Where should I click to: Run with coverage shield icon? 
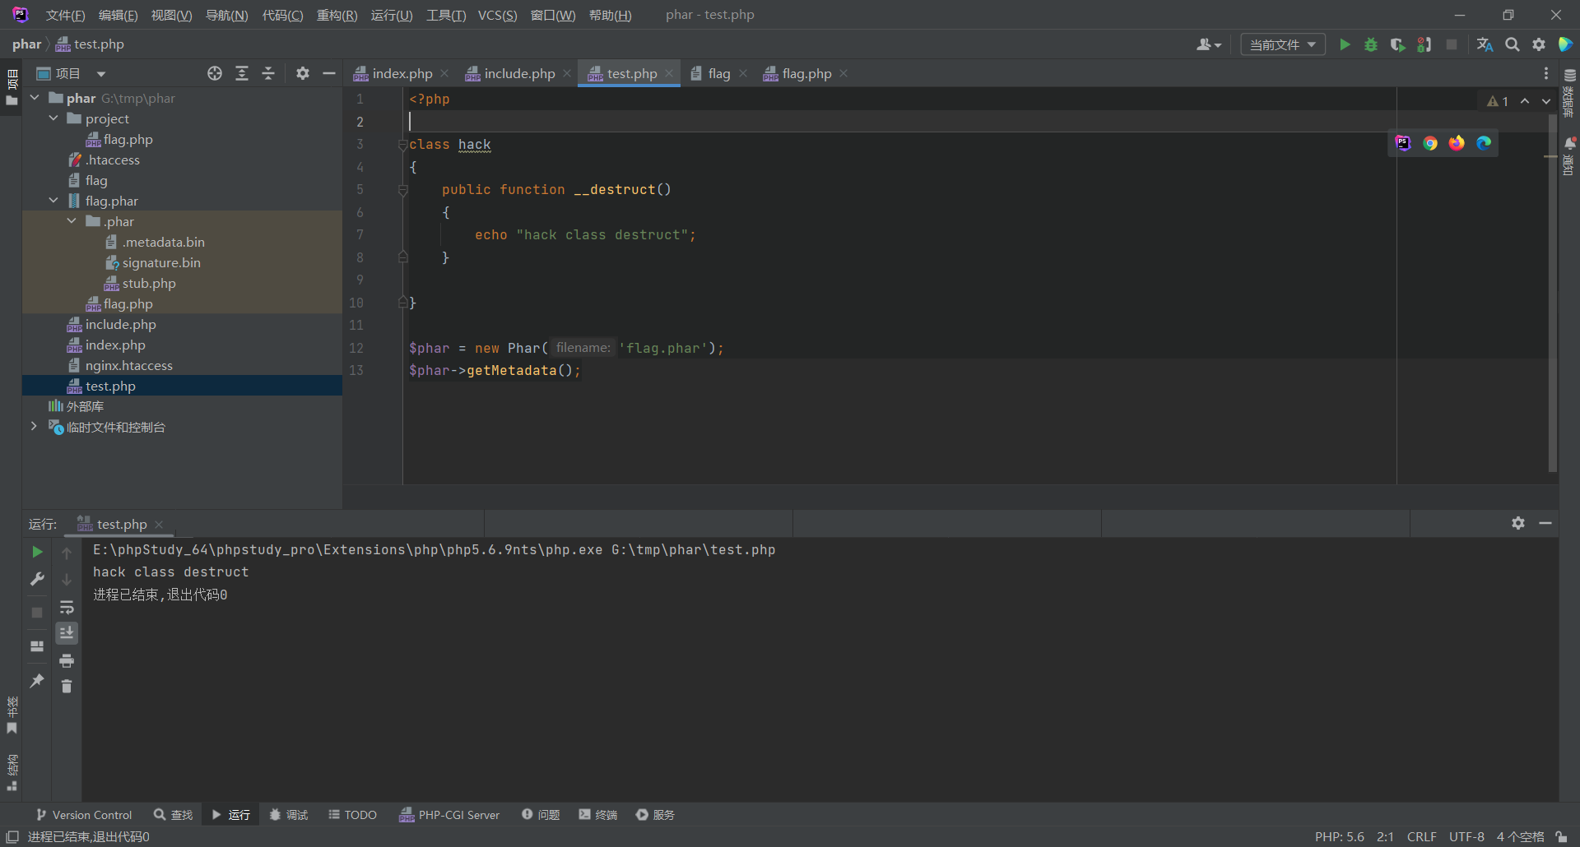pyautogui.click(x=1397, y=44)
